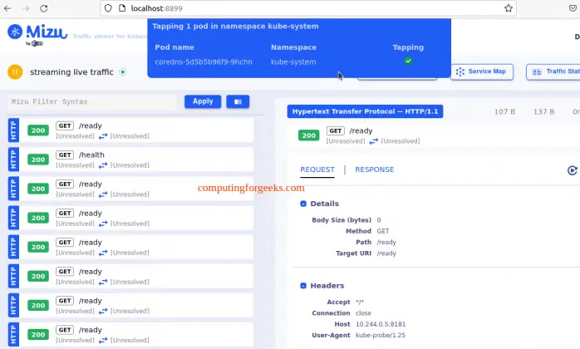Apply the Mizu filter

[x=203, y=101]
